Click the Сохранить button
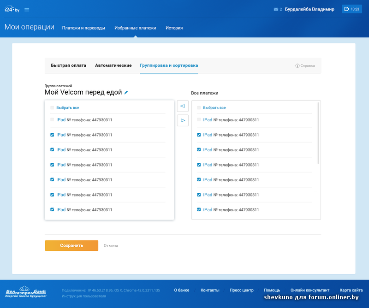The height and width of the screenshot is (308, 369). [71, 245]
